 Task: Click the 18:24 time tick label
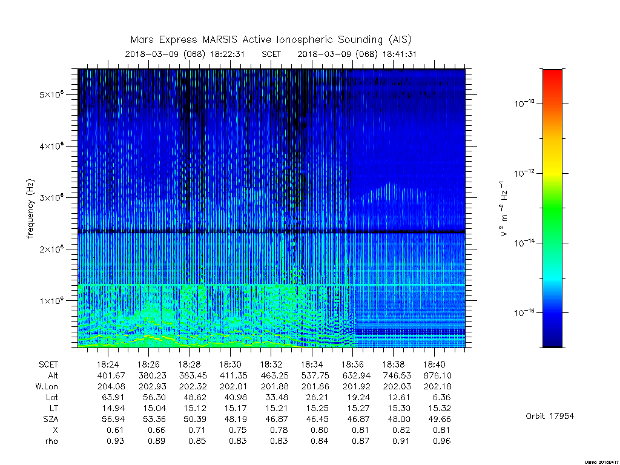[x=108, y=364]
